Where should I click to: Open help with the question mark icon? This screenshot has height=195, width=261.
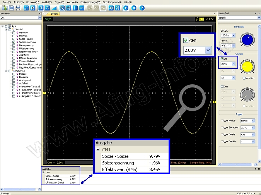point(142,8)
